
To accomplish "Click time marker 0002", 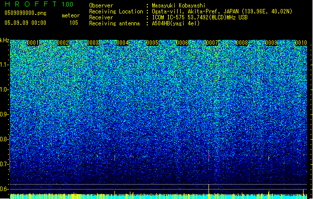I will point(63,43).
